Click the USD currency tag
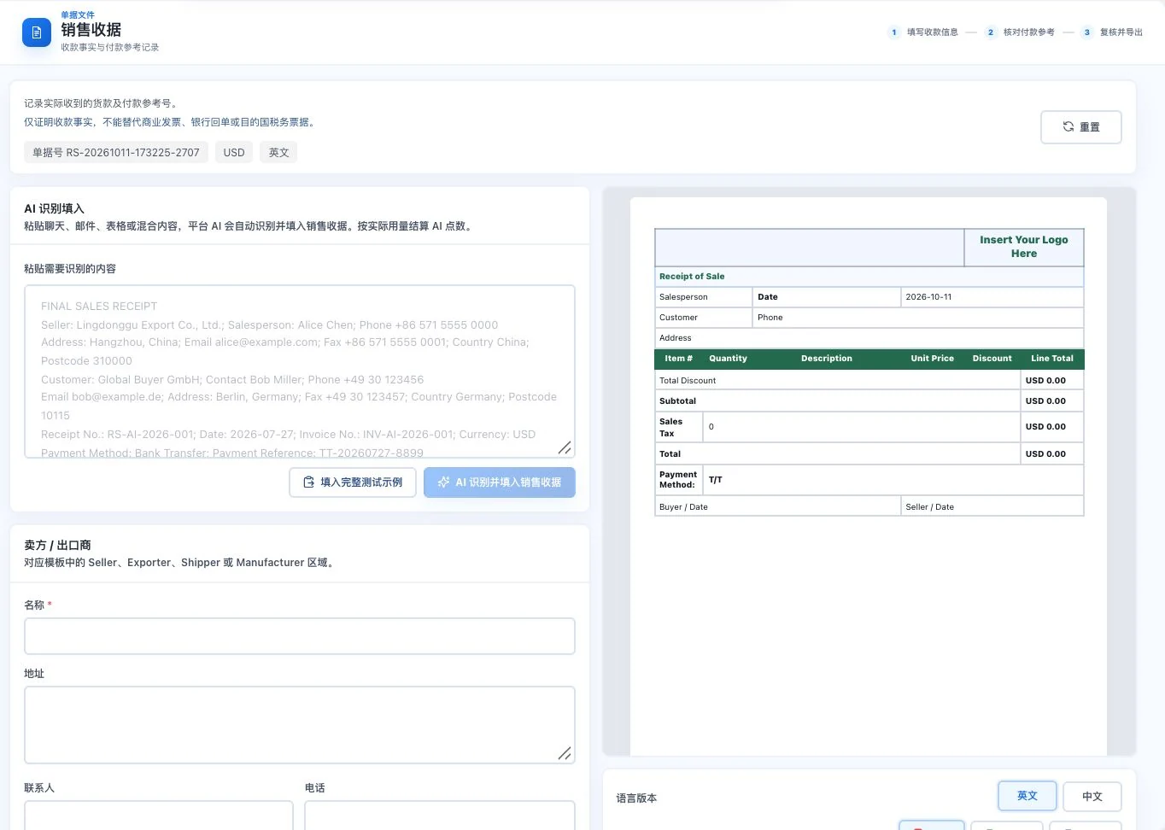 234,153
